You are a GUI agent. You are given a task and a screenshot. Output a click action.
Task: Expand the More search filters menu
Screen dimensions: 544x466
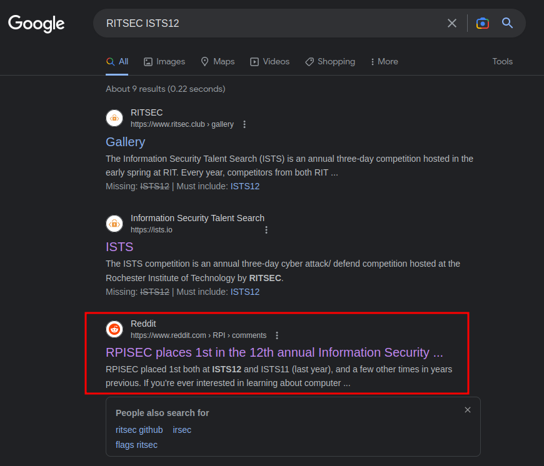pyautogui.click(x=385, y=62)
